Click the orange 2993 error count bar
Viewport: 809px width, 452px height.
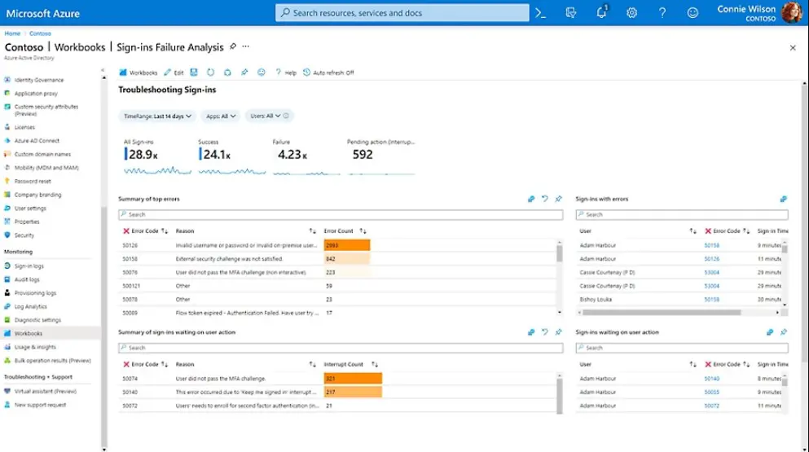tap(347, 245)
